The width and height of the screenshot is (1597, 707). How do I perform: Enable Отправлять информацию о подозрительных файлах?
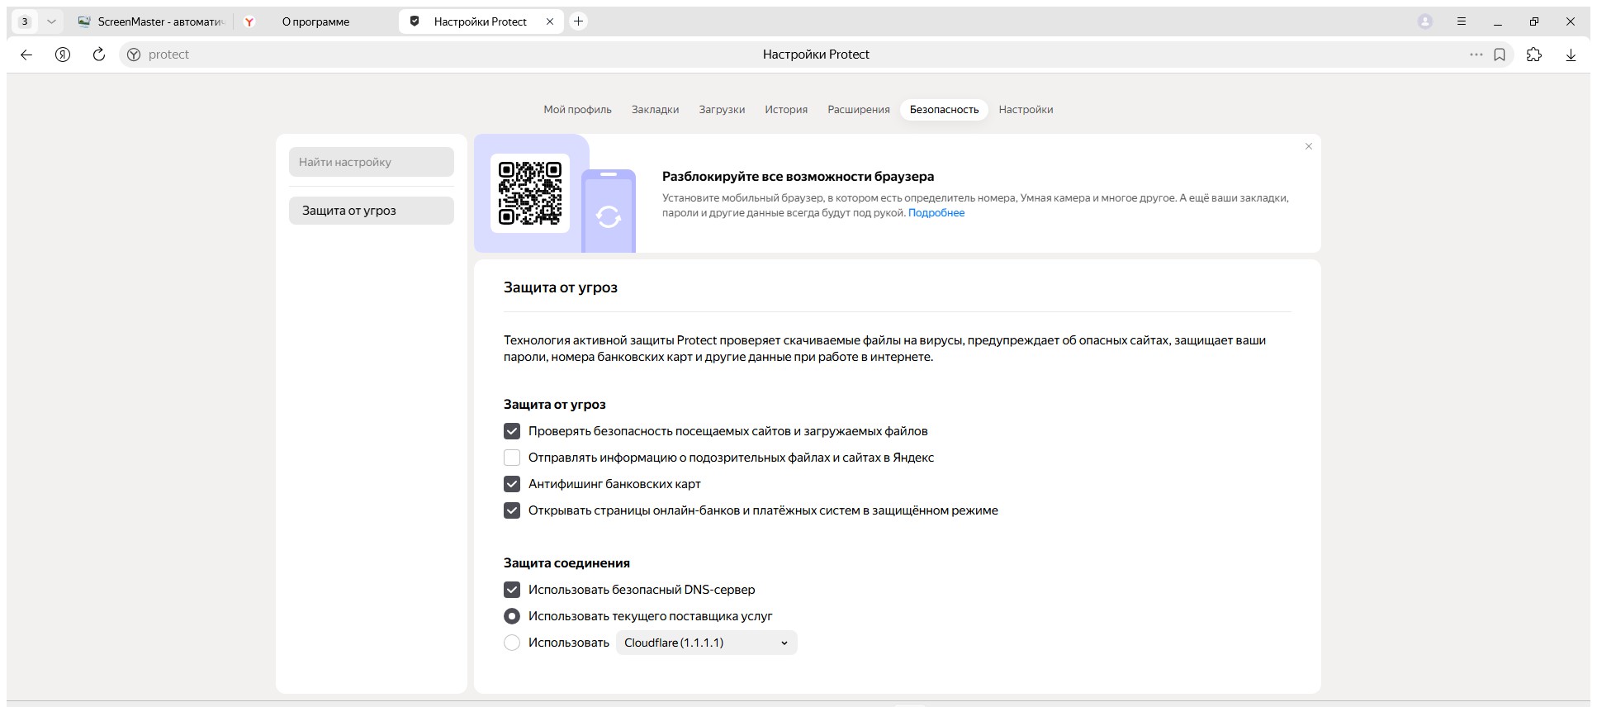pyautogui.click(x=512, y=458)
